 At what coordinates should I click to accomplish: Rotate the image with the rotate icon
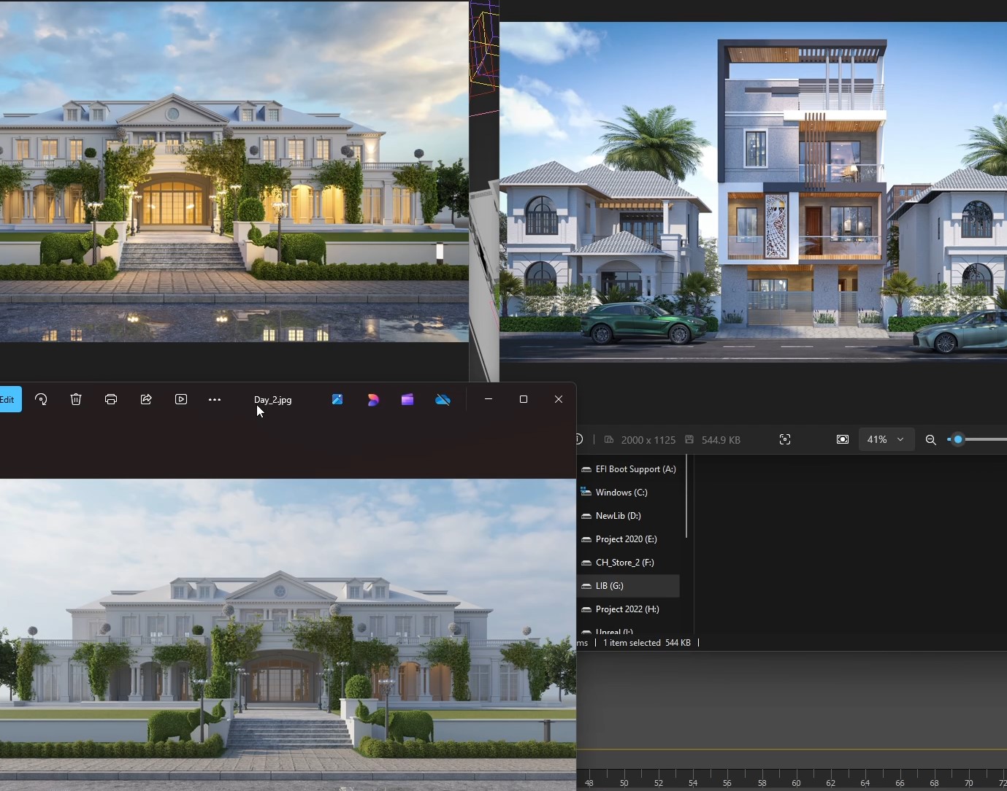pyautogui.click(x=41, y=399)
